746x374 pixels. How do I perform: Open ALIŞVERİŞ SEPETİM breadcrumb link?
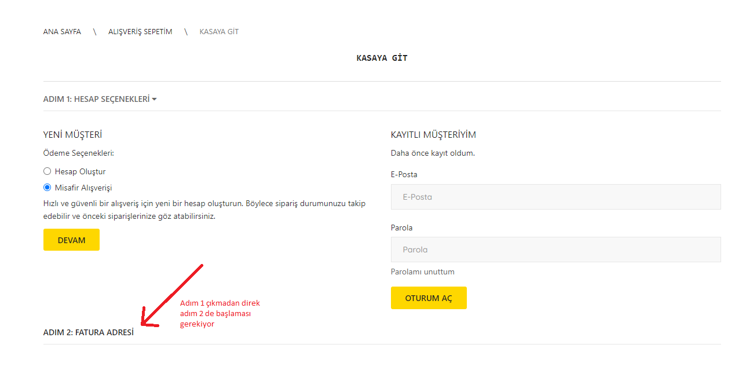(140, 31)
